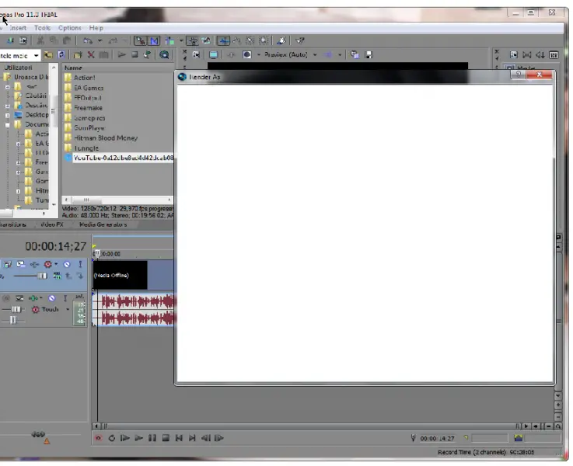Select the Selection Edit tool

(250, 40)
